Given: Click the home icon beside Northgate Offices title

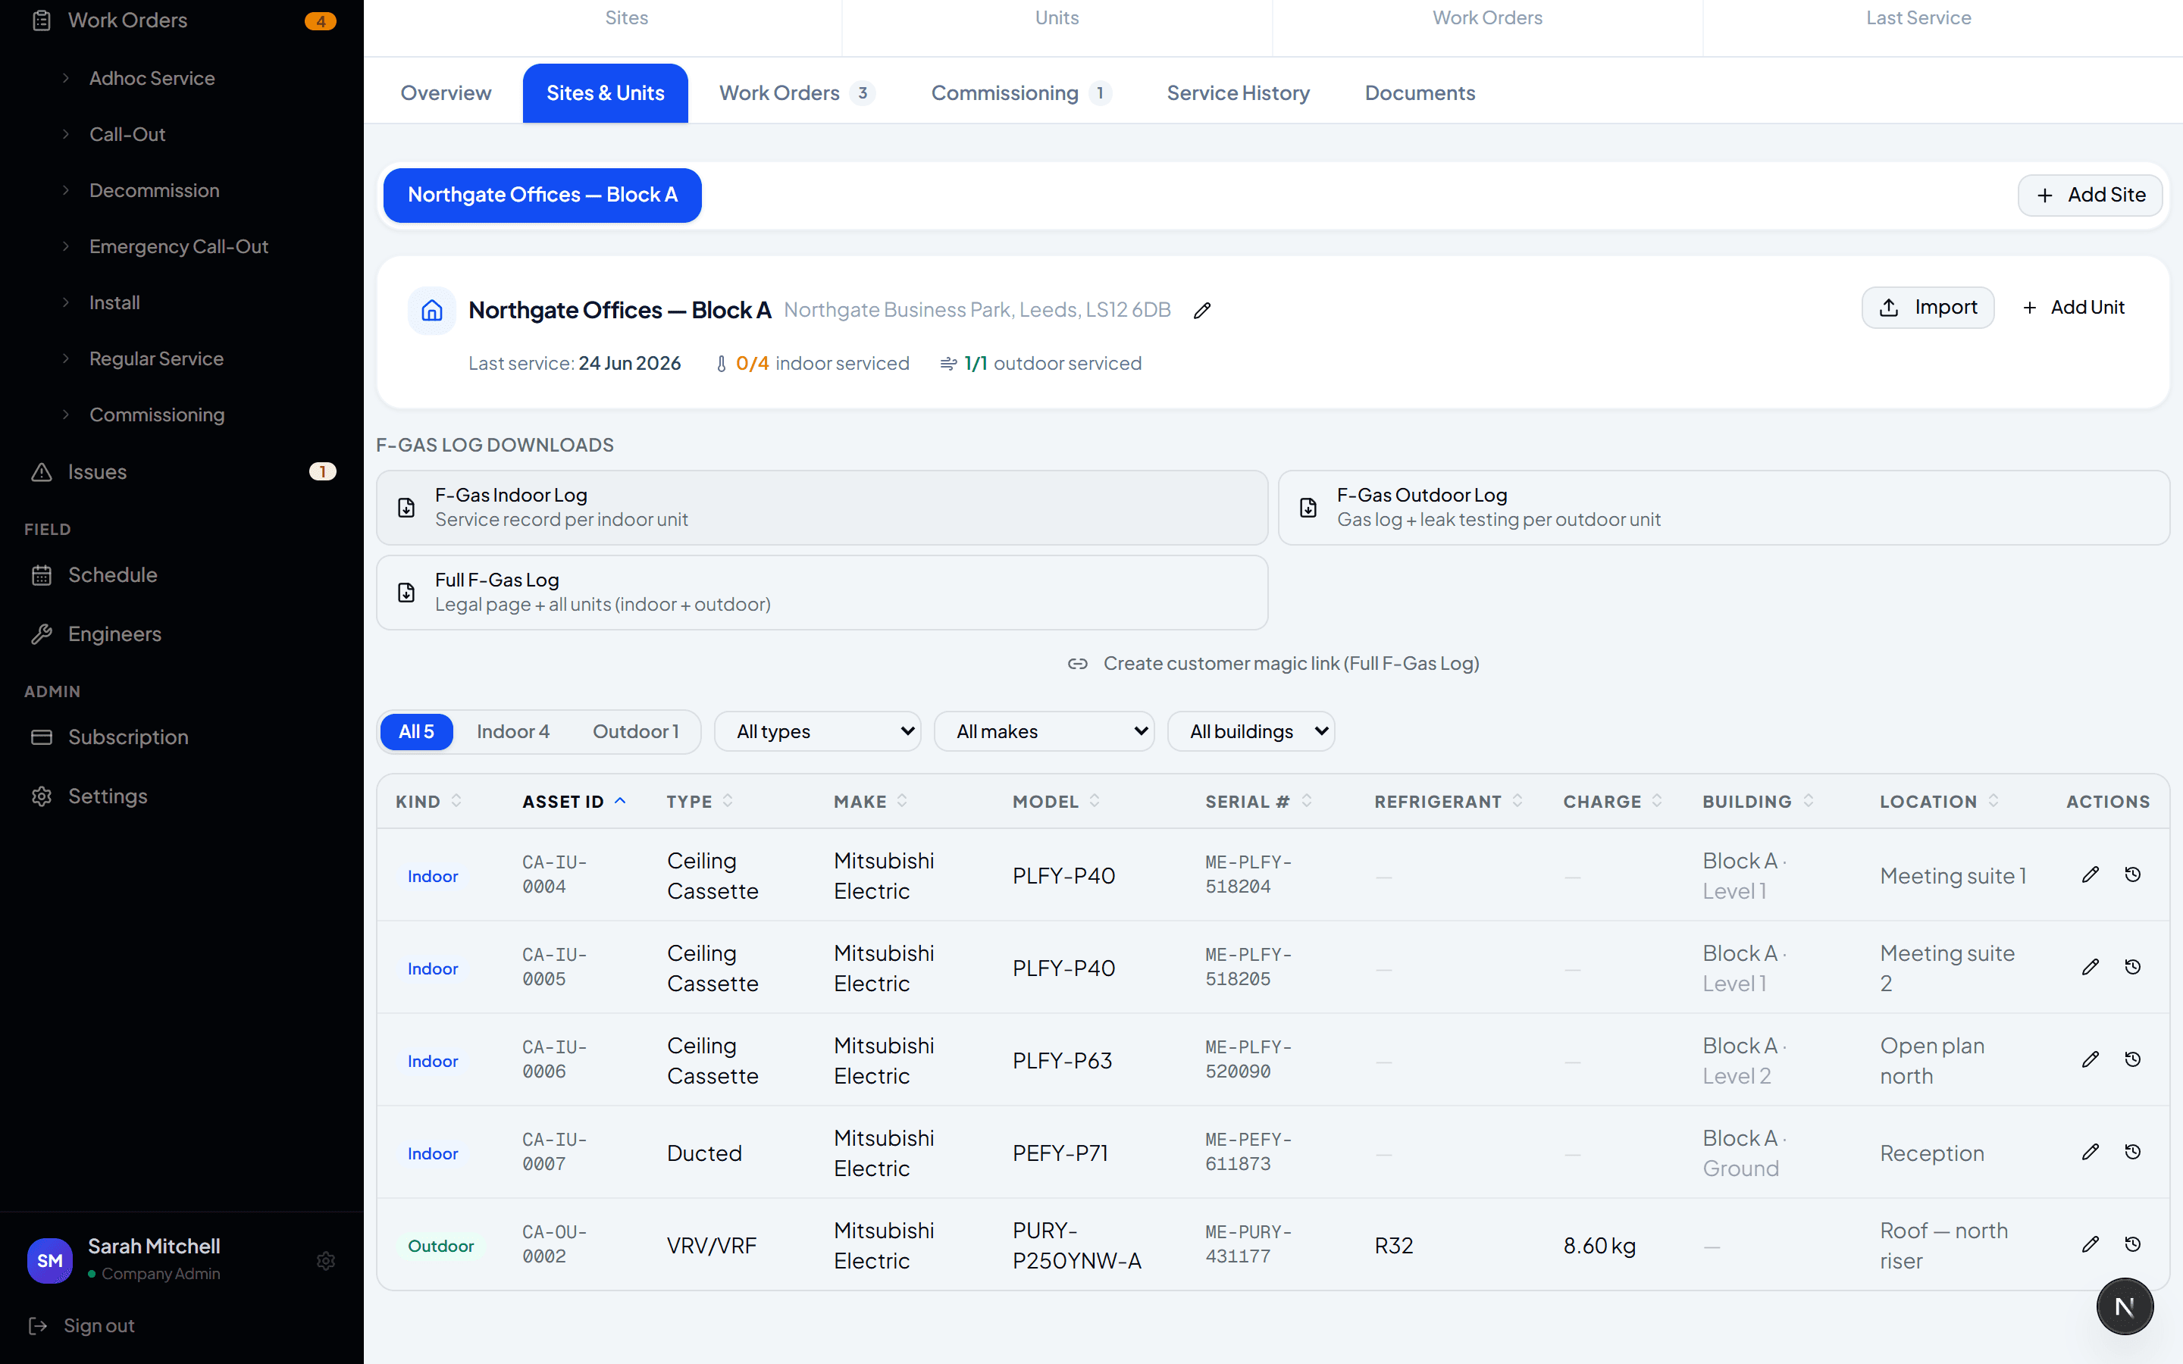Looking at the screenshot, I should click(x=432, y=311).
